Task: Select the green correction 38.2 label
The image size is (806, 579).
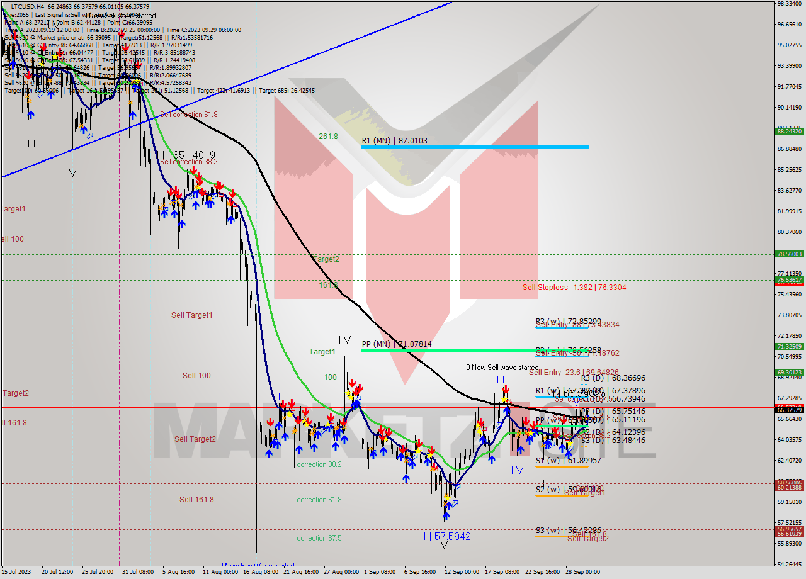Action: pyautogui.click(x=319, y=464)
